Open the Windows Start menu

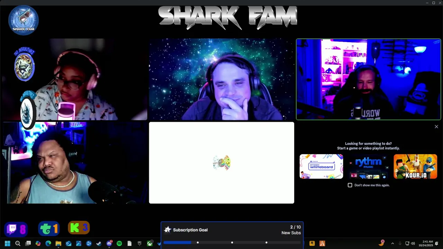pos(7,243)
